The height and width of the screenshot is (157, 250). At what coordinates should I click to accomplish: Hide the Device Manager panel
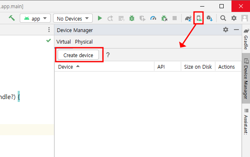(236, 30)
